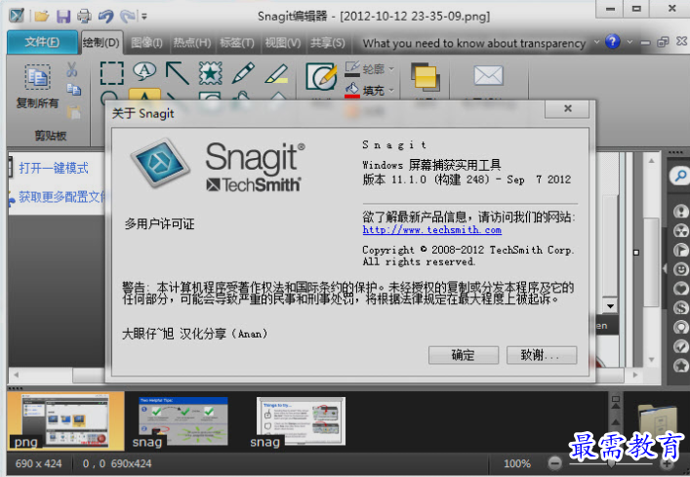Image resolution: width=690 pixels, height=477 pixels.
Task: Click the checkmark icon in right sidebar
Action: point(681,346)
